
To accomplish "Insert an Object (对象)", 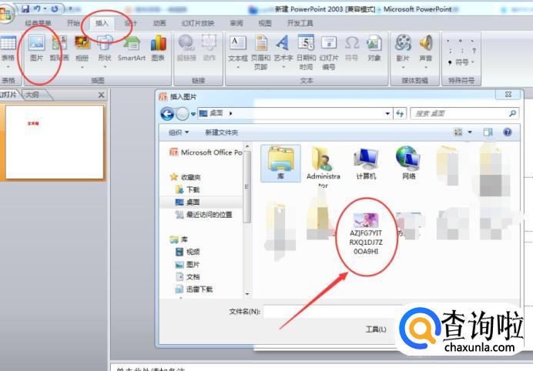I will pos(374,48).
